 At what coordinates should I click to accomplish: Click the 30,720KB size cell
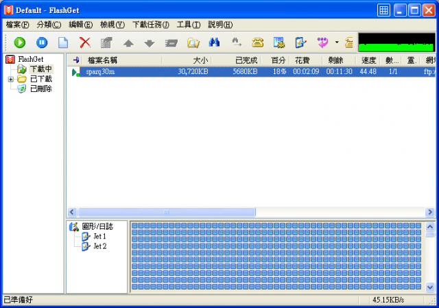coord(193,71)
